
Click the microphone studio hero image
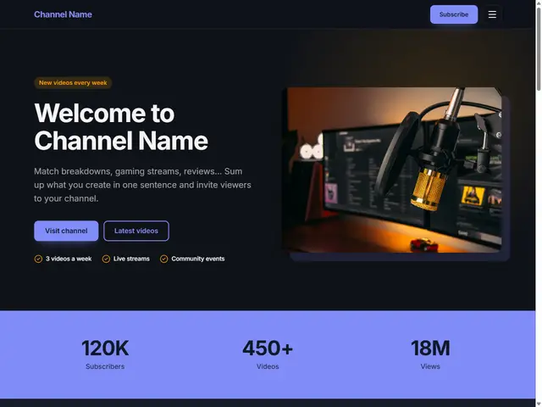click(x=392, y=170)
